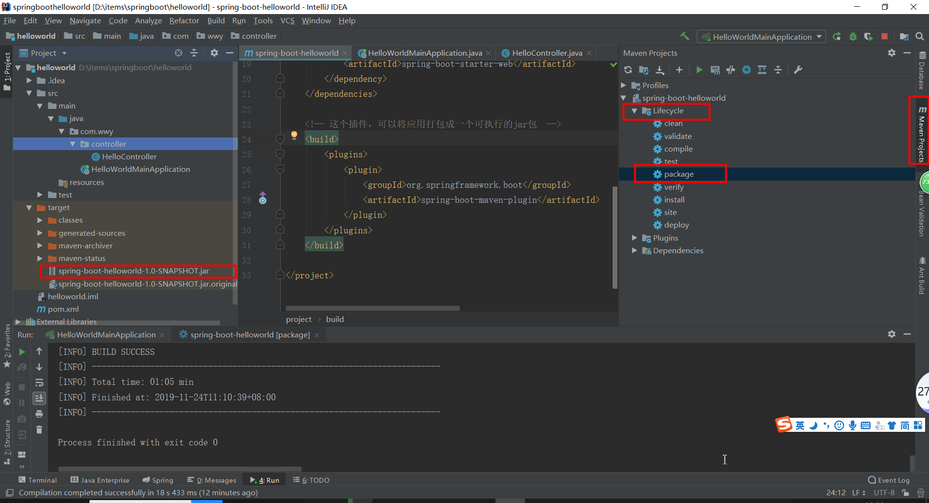
Task: Jump up the stack trace arrow in Run panel
Action: click(39, 351)
